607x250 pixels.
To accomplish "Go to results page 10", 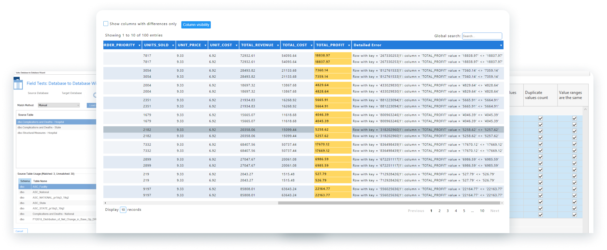I will tap(482, 211).
